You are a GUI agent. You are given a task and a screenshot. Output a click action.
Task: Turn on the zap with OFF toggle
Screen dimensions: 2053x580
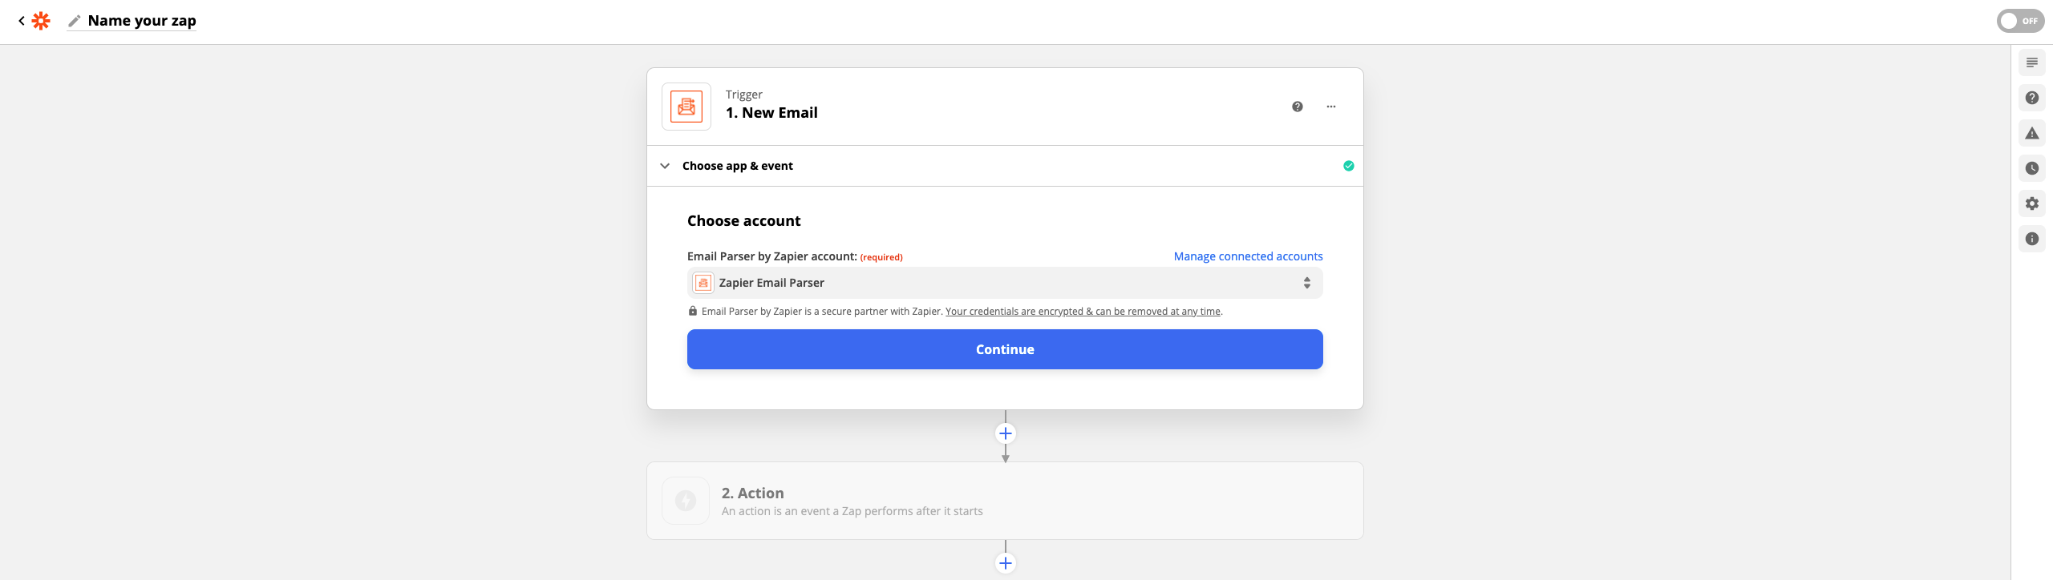(2019, 21)
